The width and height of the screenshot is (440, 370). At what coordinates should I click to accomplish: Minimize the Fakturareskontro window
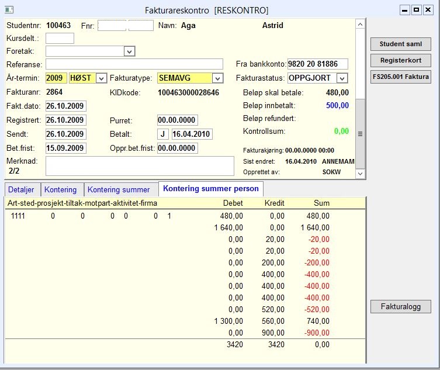point(404,11)
